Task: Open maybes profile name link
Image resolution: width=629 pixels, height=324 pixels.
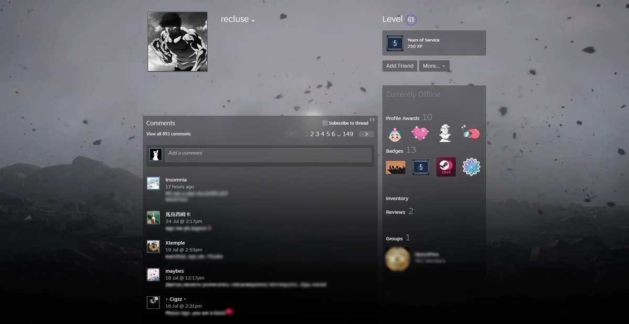Action: point(175,271)
